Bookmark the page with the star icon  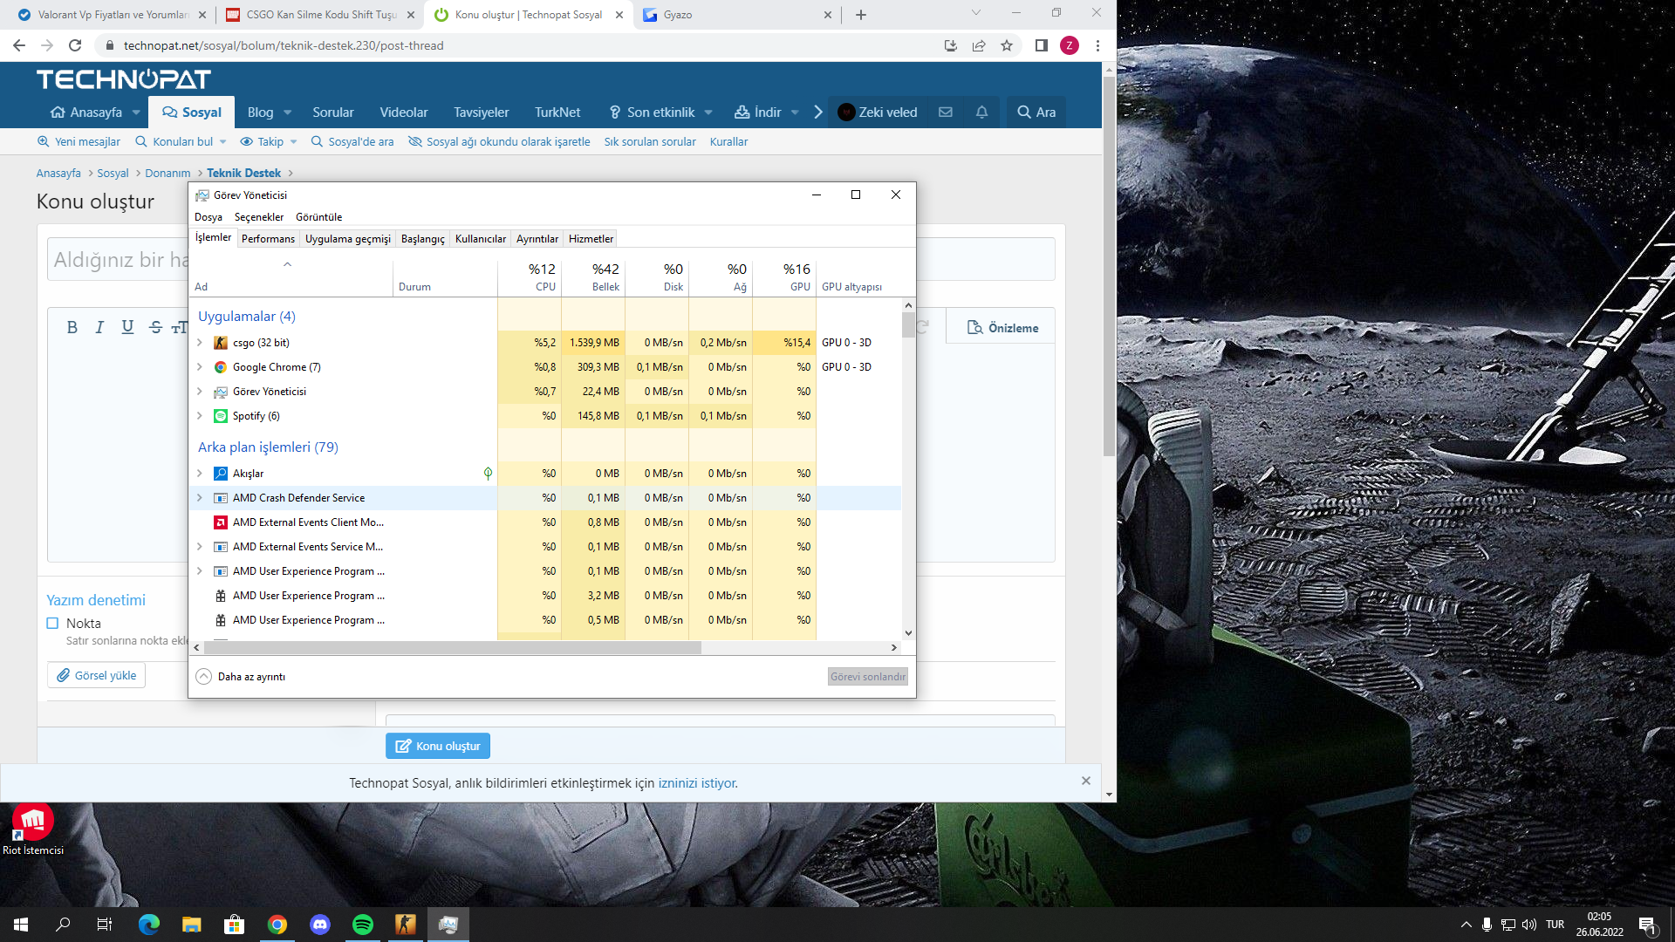(x=1007, y=45)
